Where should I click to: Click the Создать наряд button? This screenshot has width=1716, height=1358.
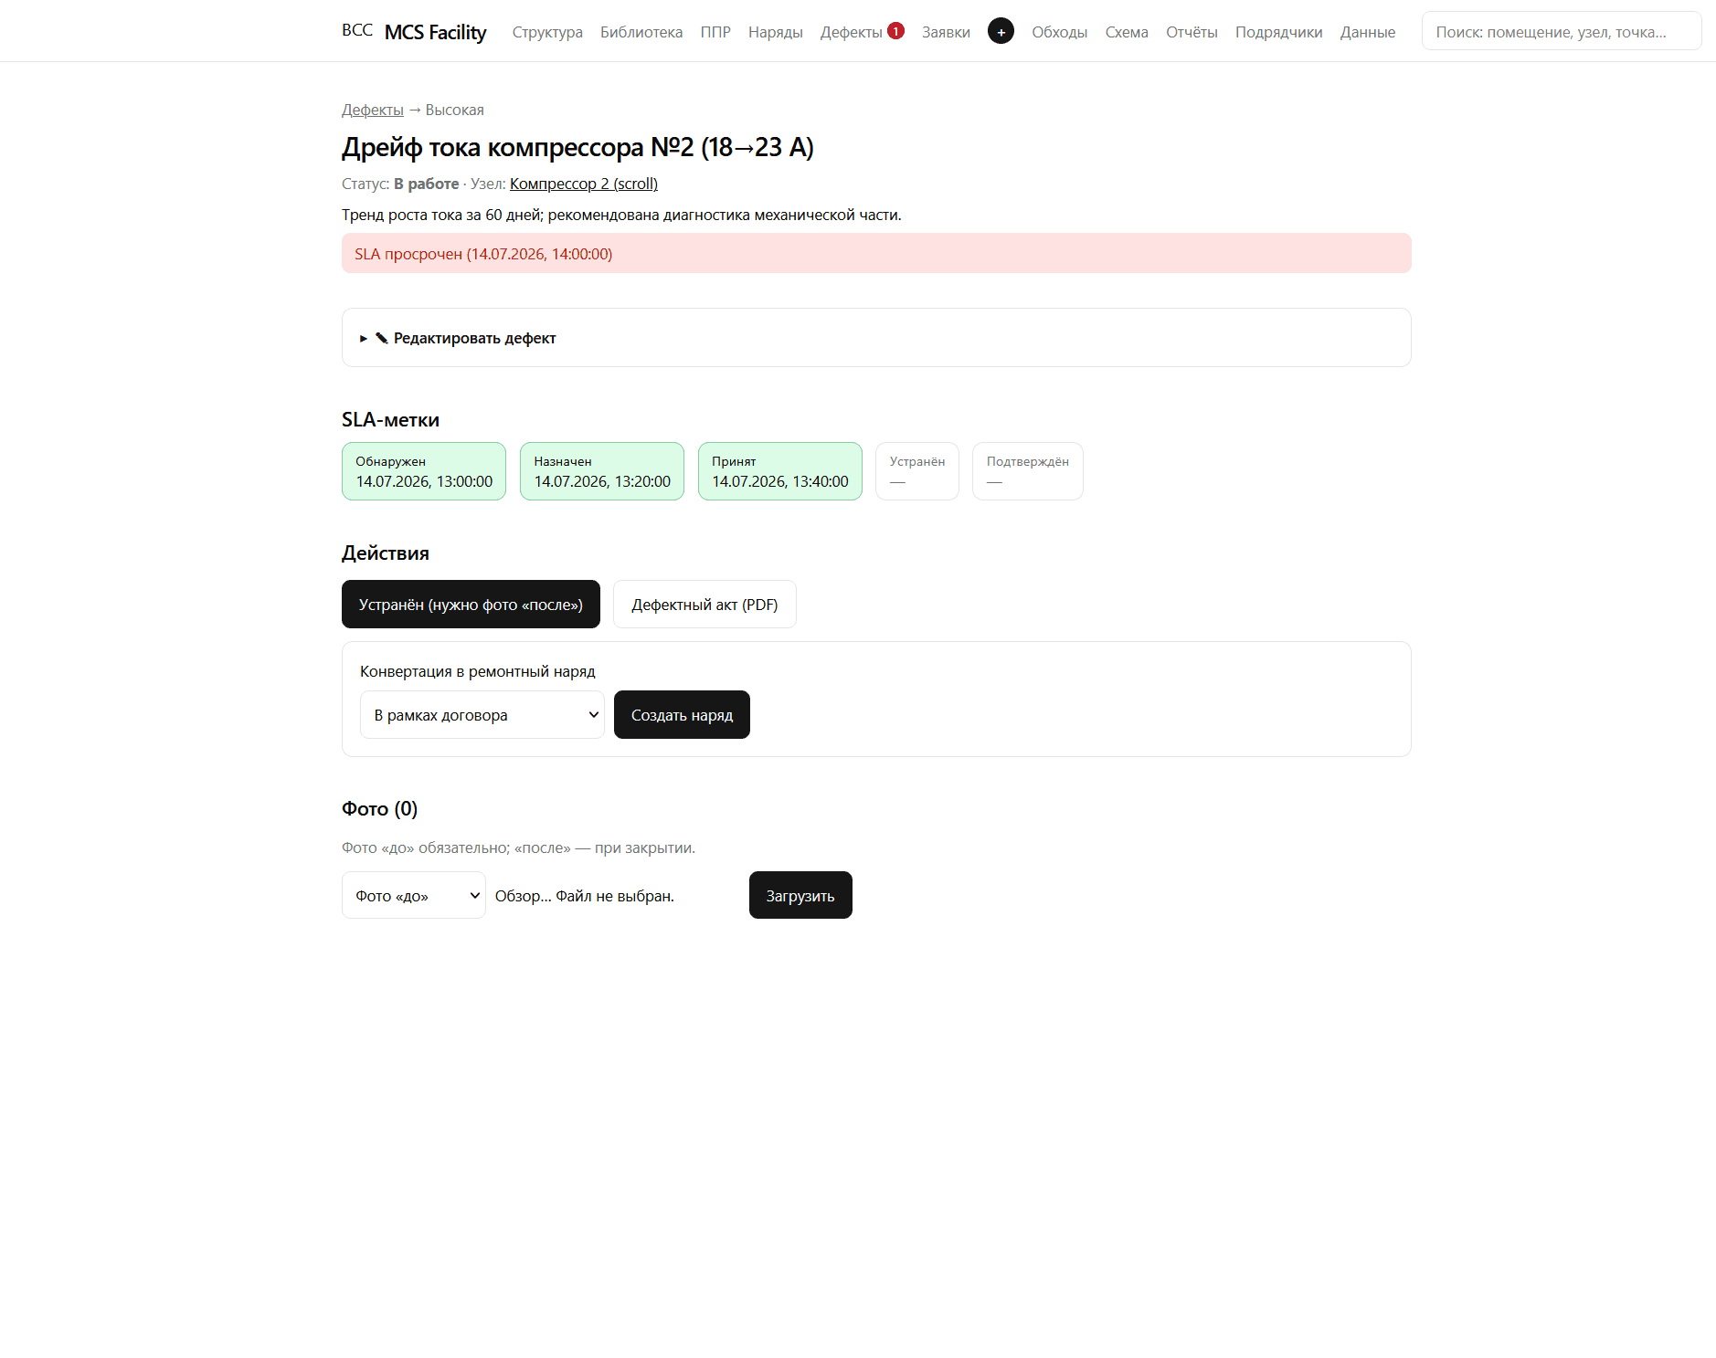pos(682,714)
